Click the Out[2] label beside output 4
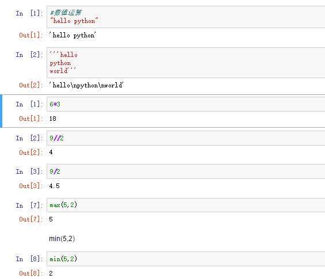 tap(30, 152)
